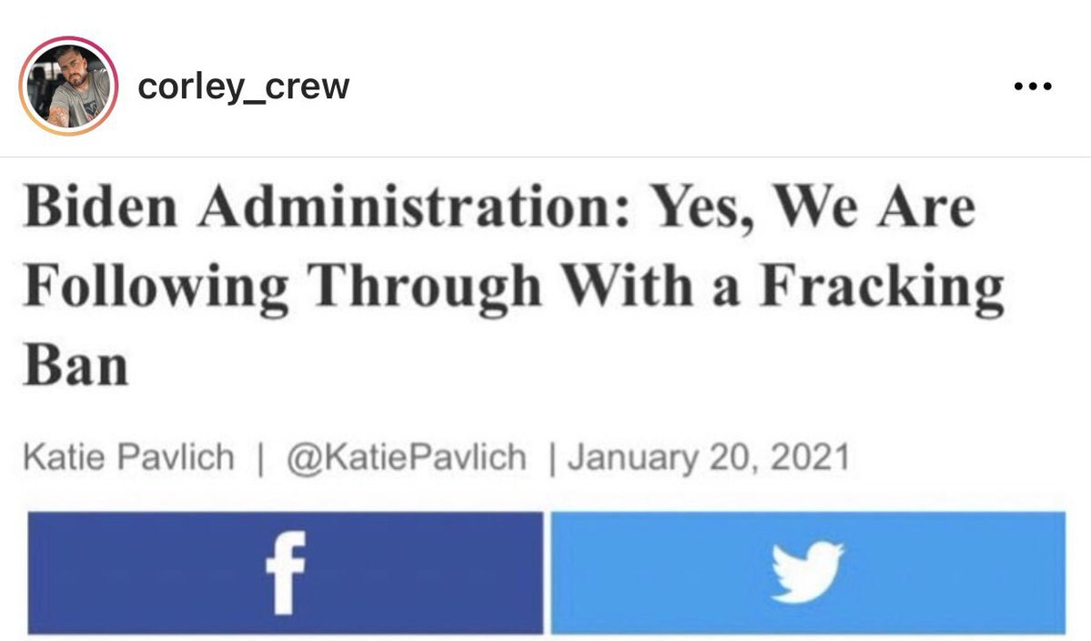Open the Katie Pavlich author name link
This screenshot has width=1091, height=641.
click(128, 457)
